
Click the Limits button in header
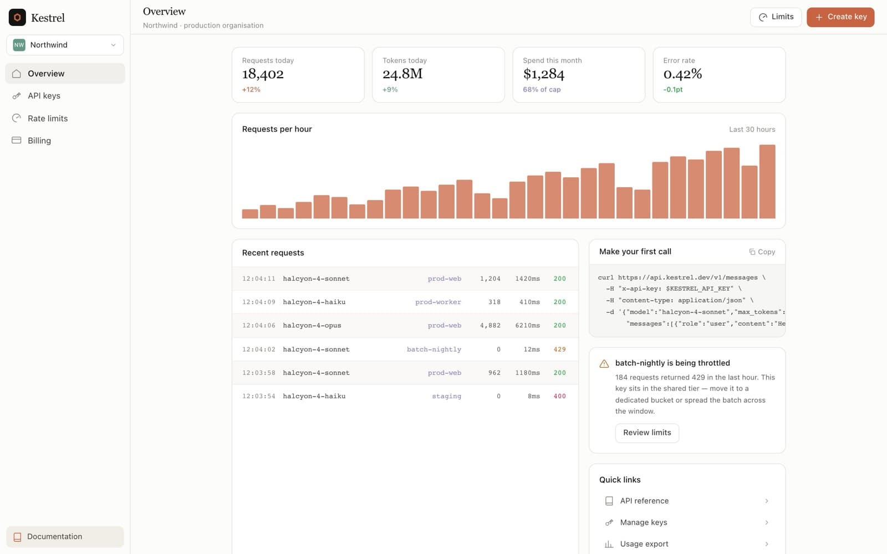(776, 17)
